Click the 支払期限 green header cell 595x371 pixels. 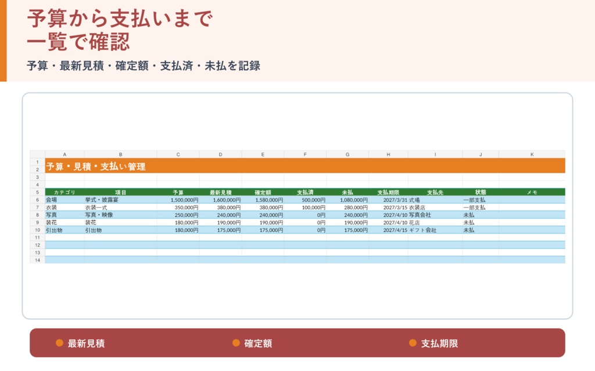click(x=388, y=192)
